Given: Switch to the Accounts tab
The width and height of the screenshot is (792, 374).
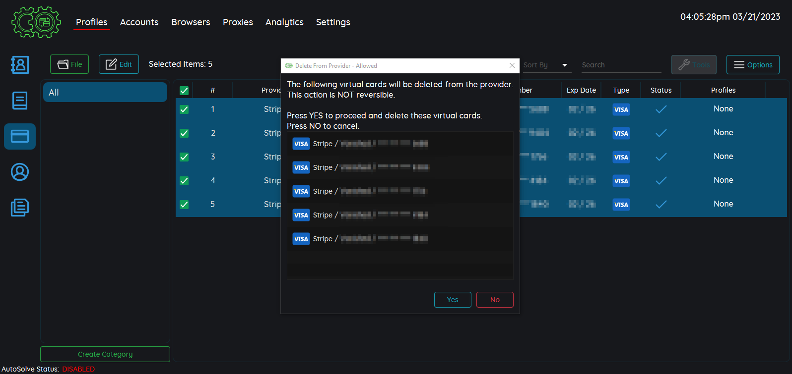Looking at the screenshot, I should [x=139, y=22].
